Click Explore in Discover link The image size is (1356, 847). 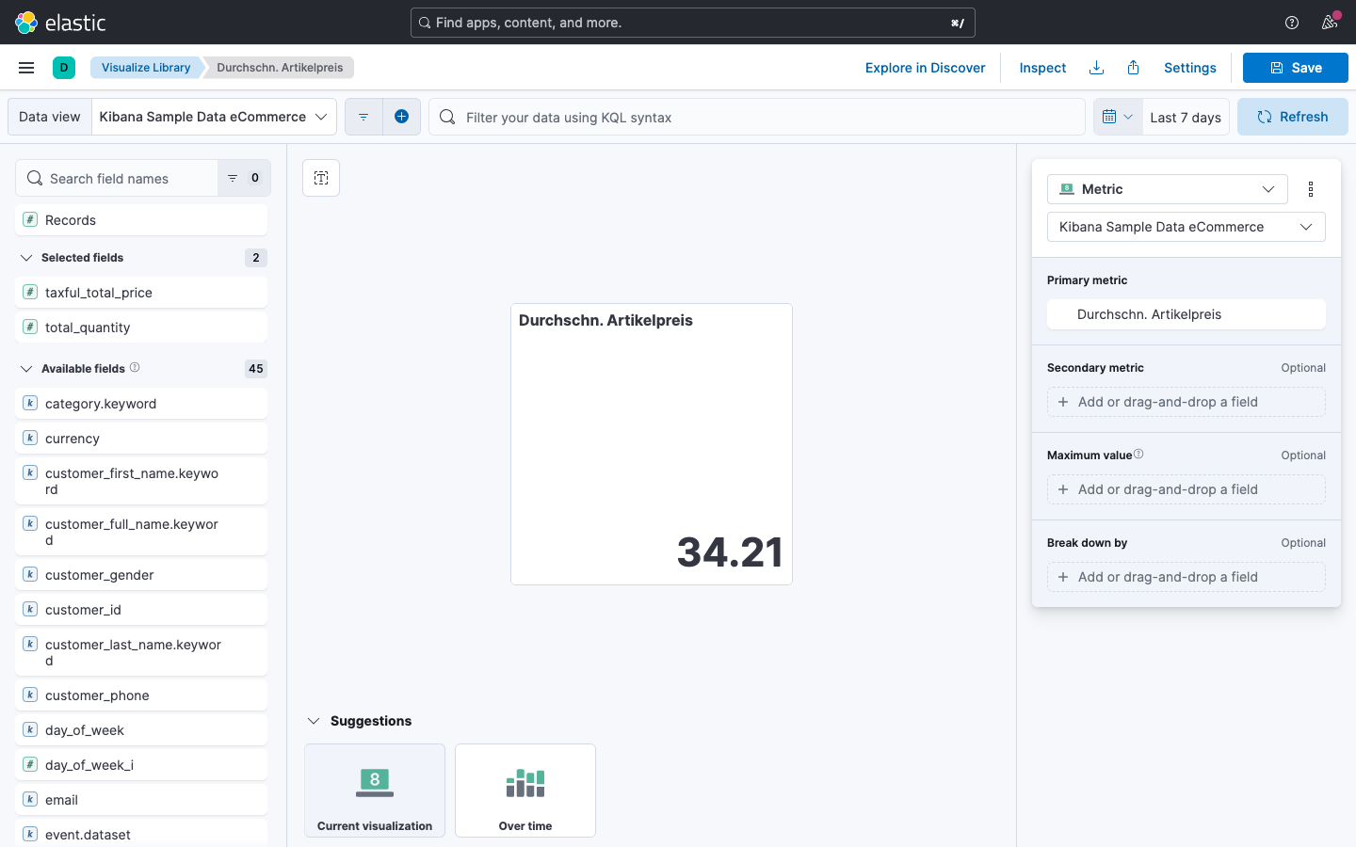point(925,68)
